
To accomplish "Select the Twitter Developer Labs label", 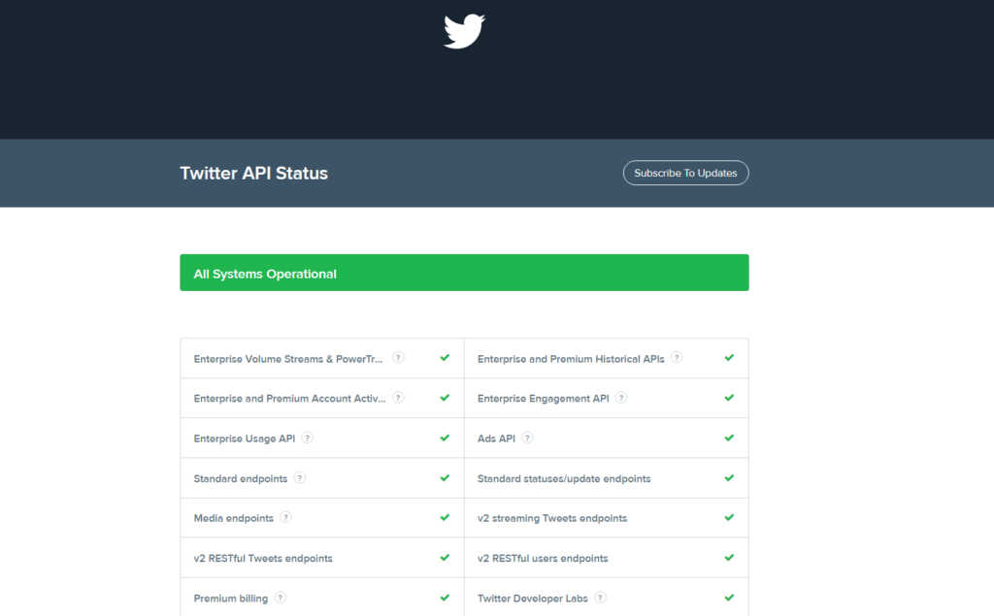I will point(533,599).
